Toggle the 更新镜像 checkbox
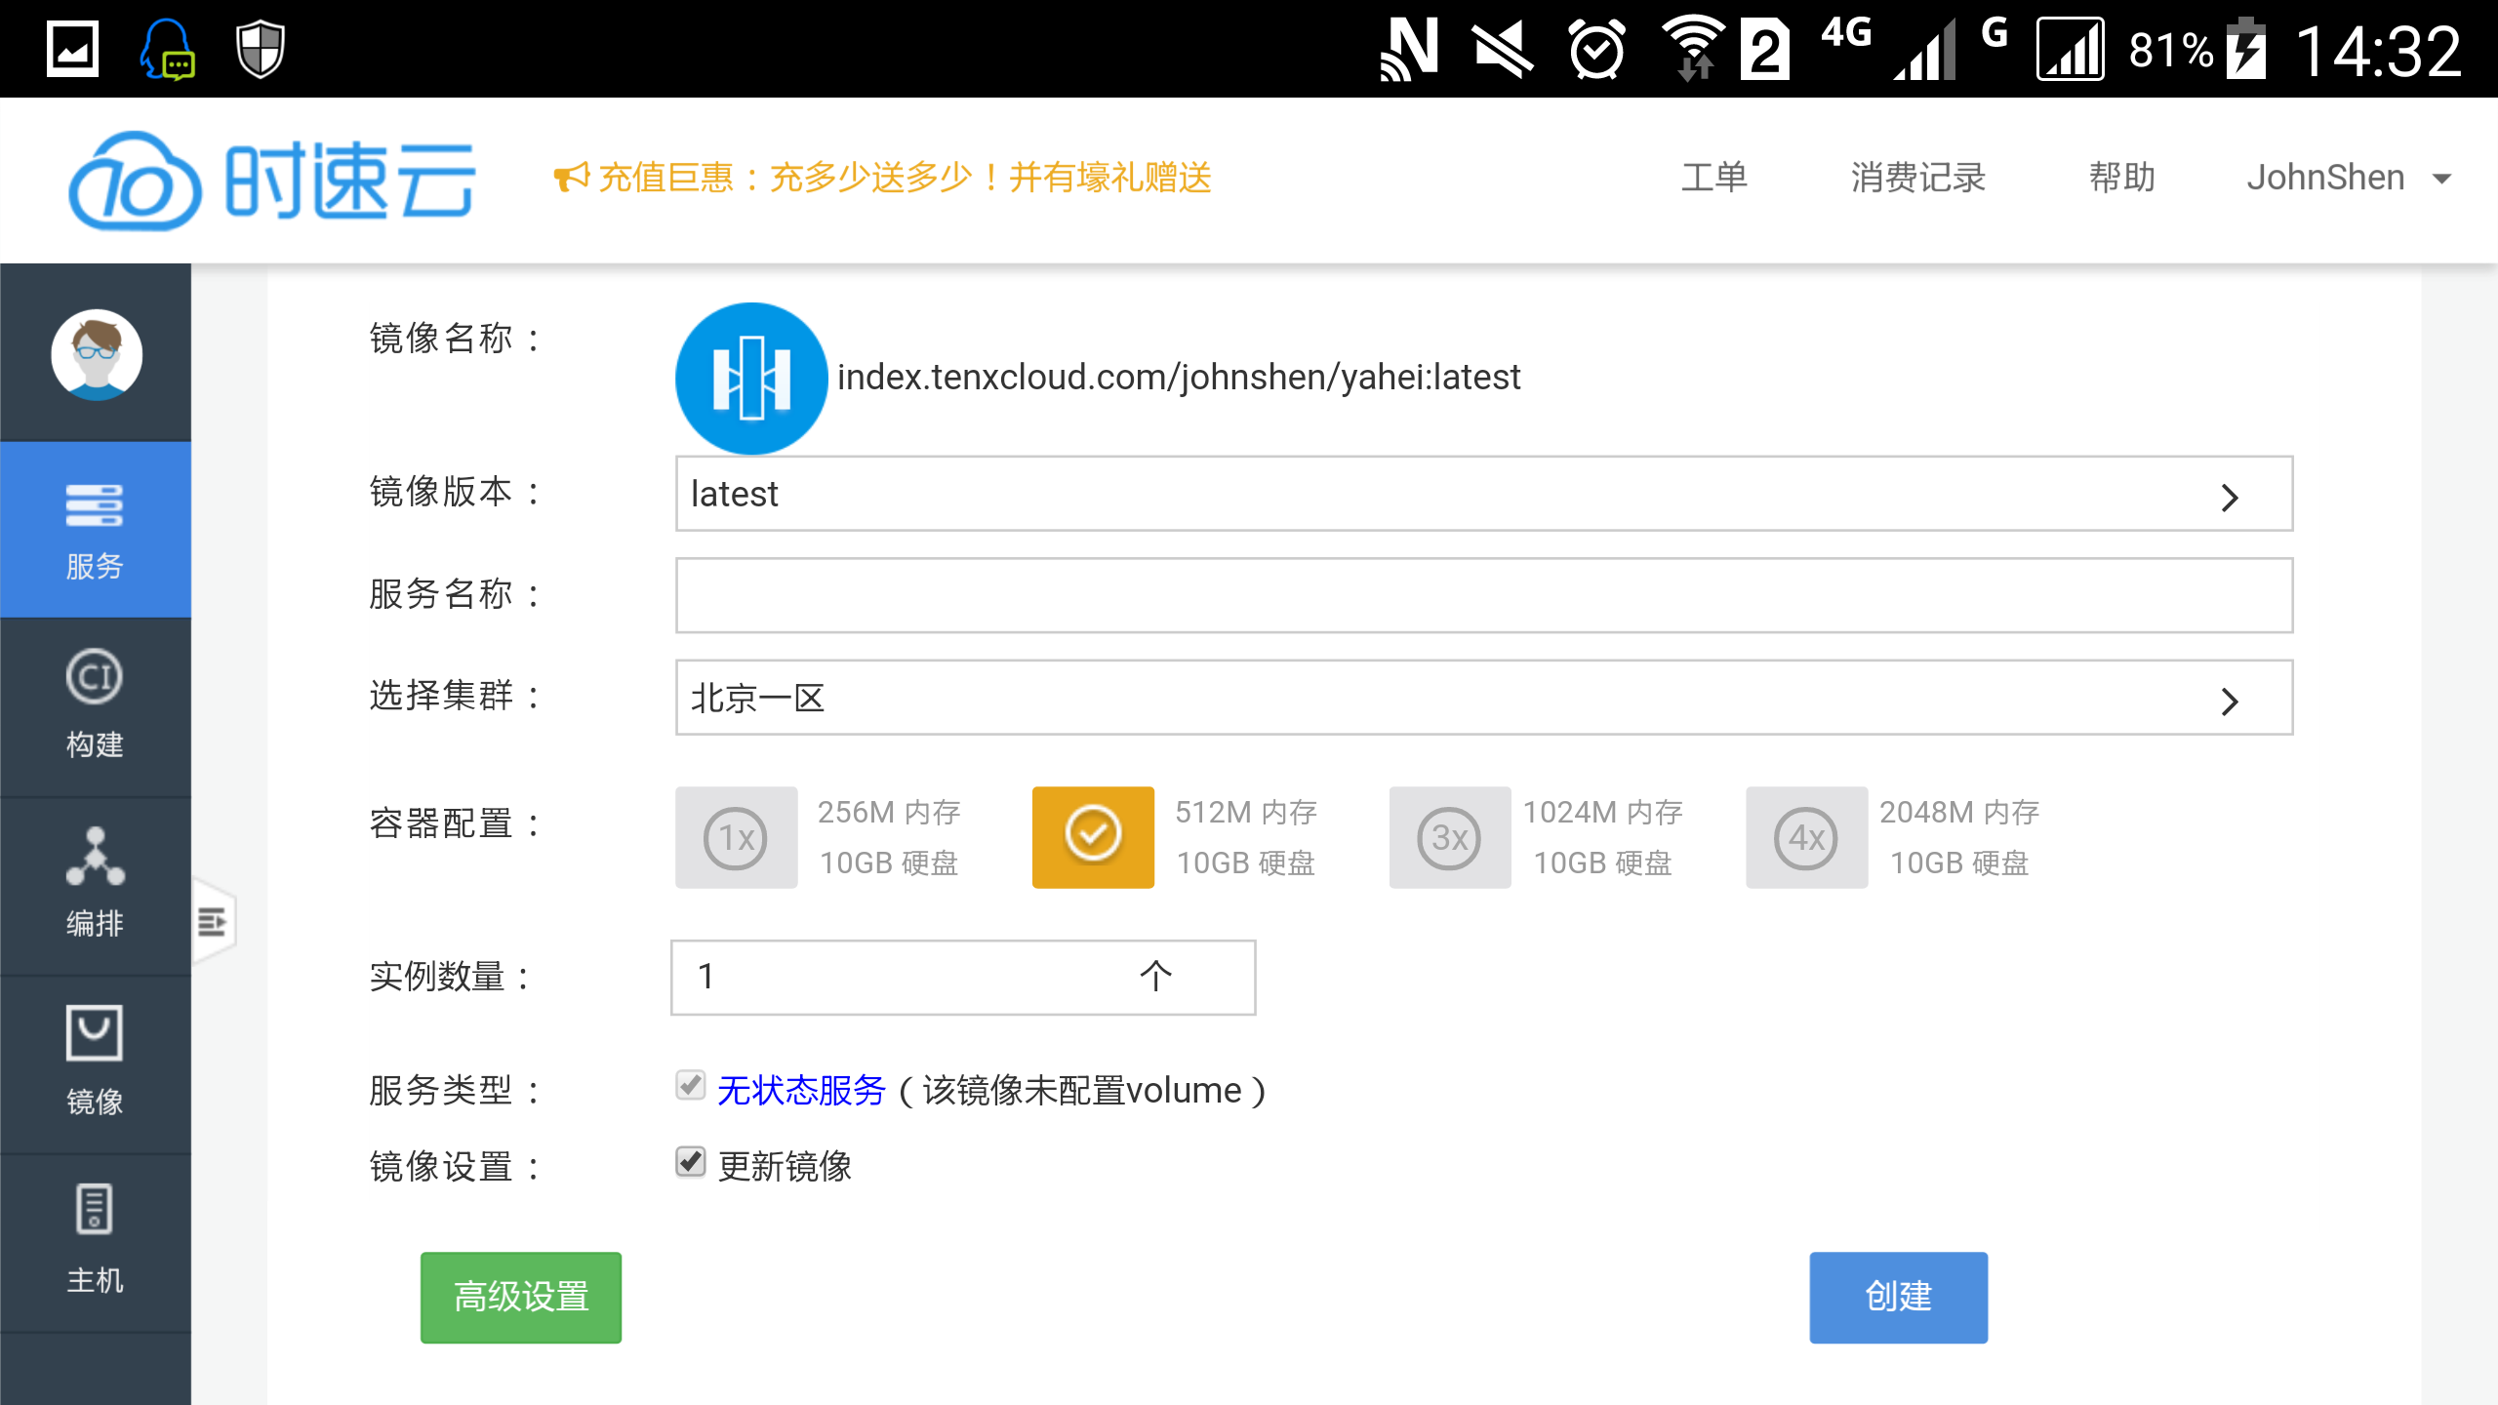 [x=691, y=1162]
